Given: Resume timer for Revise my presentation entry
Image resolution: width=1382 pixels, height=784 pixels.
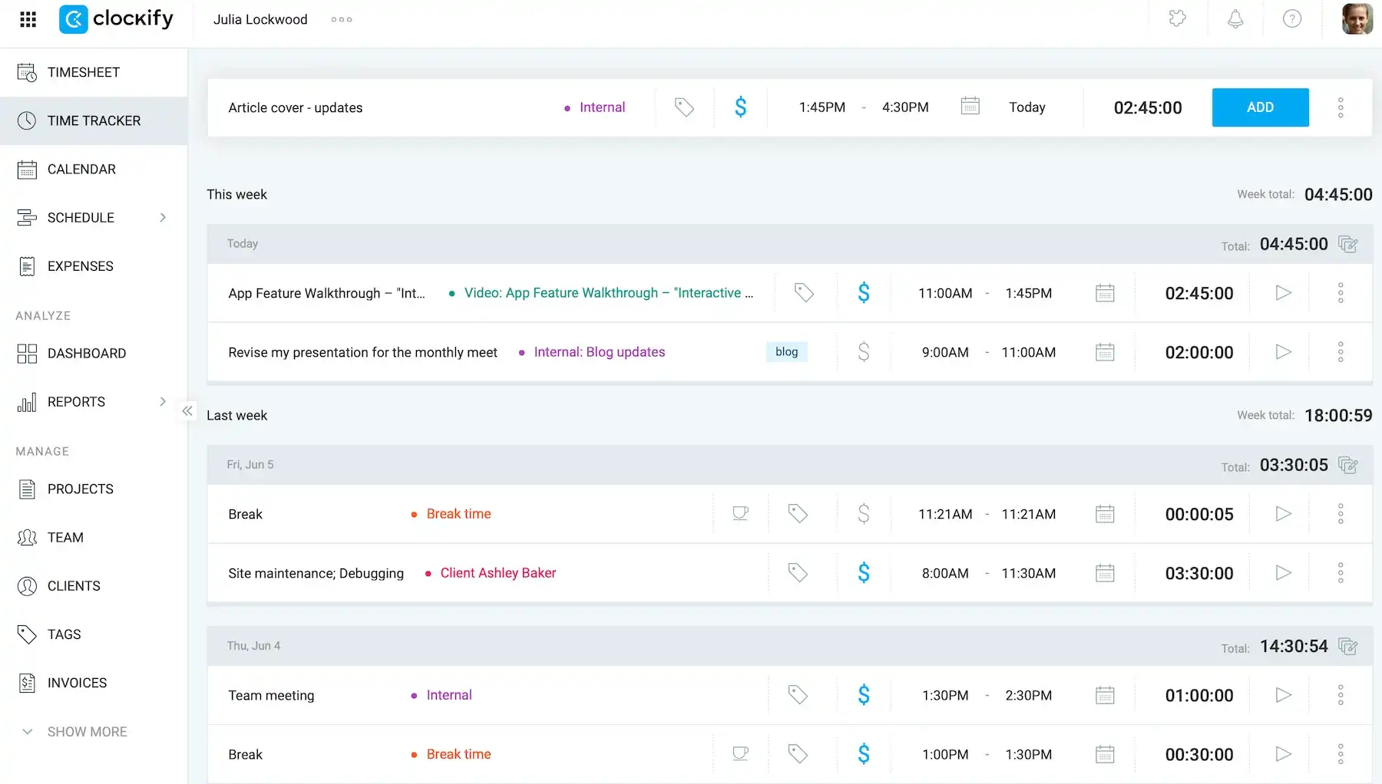Looking at the screenshot, I should (x=1283, y=351).
